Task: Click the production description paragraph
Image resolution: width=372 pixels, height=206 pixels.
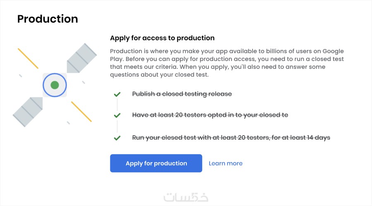Action: pyautogui.click(x=227, y=63)
